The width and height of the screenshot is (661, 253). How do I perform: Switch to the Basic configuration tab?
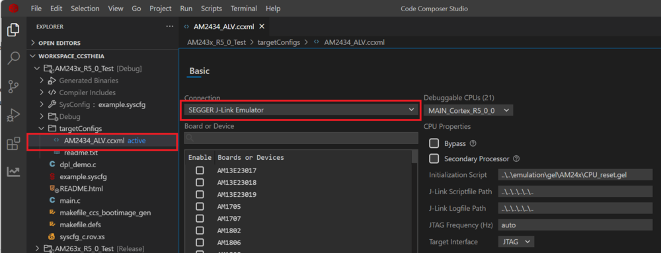point(200,71)
